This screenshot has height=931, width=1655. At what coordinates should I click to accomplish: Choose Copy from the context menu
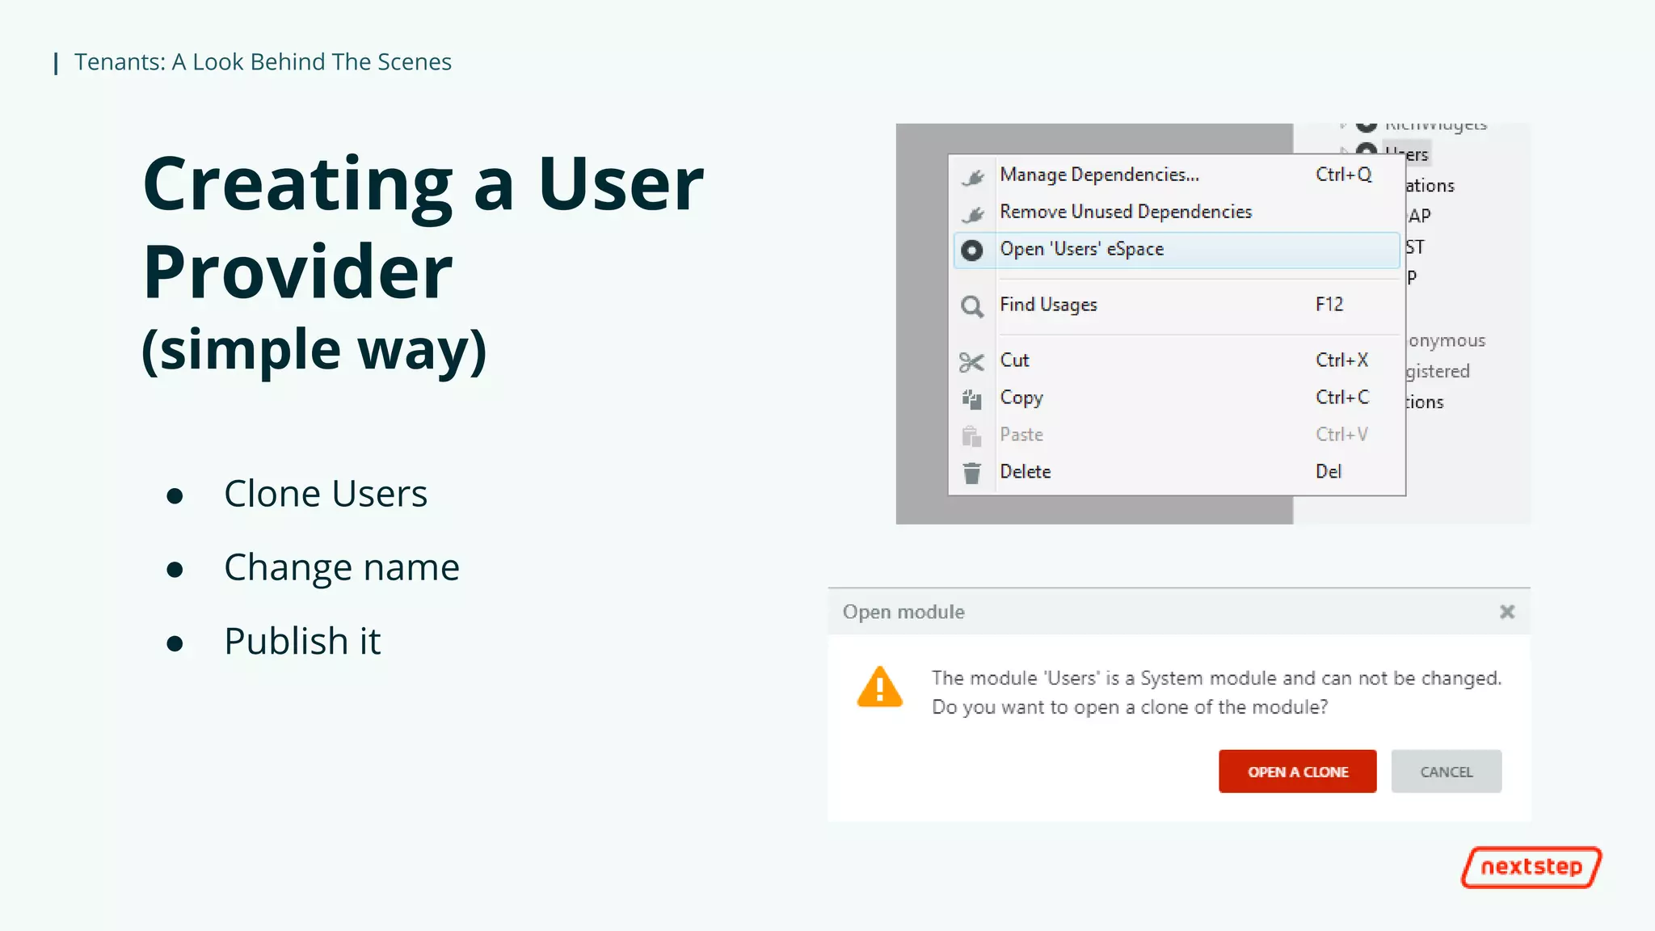pos(1177,398)
